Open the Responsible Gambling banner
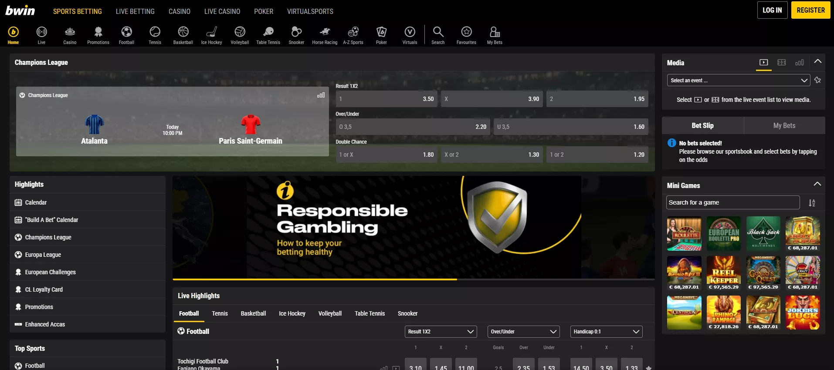Image resolution: width=834 pixels, height=370 pixels. tap(414, 227)
